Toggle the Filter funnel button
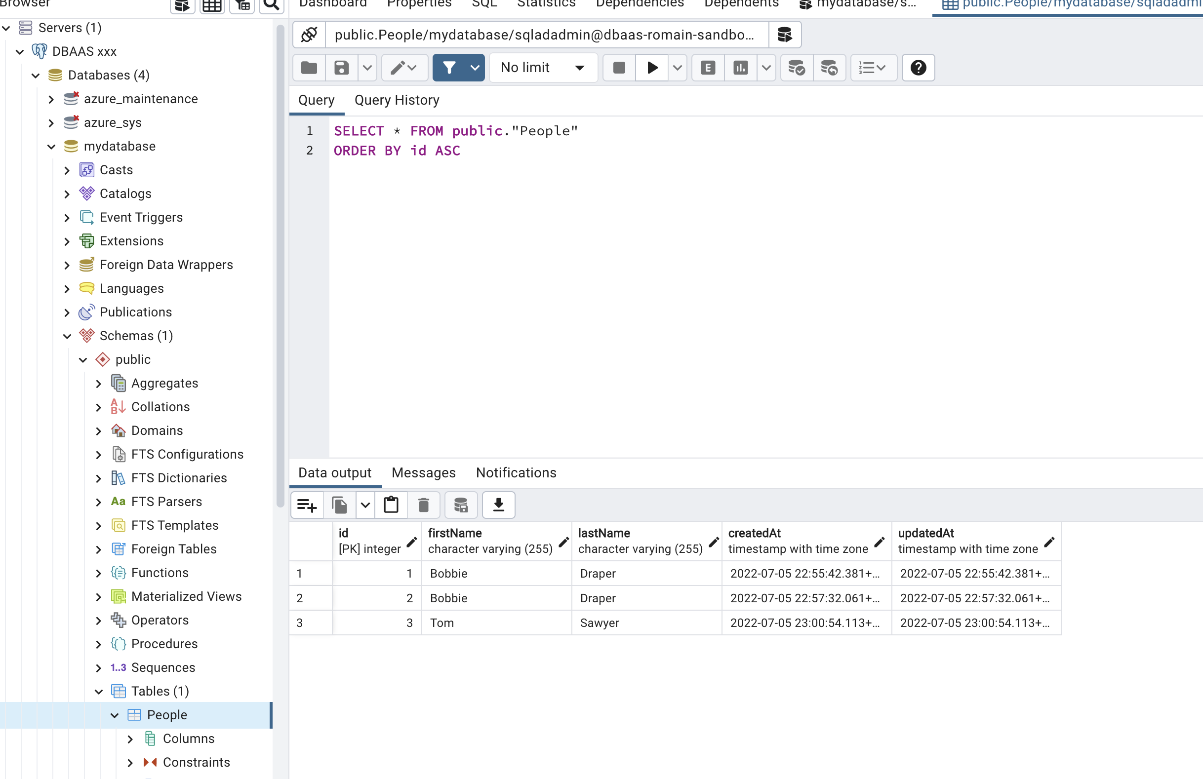1203x779 pixels. [449, 68]
